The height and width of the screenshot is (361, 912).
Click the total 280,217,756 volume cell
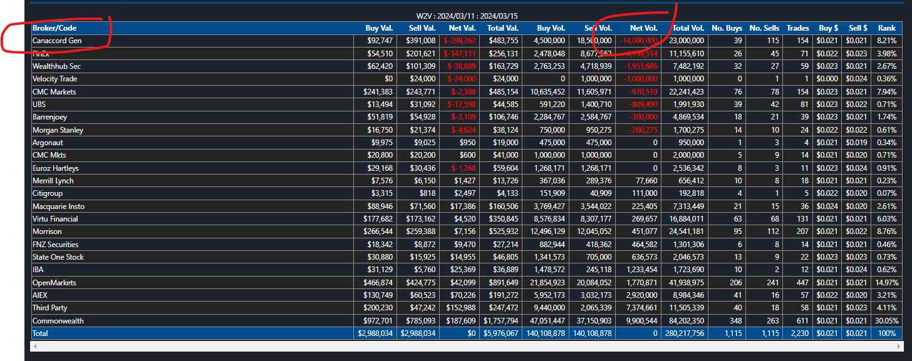point(684,333)
